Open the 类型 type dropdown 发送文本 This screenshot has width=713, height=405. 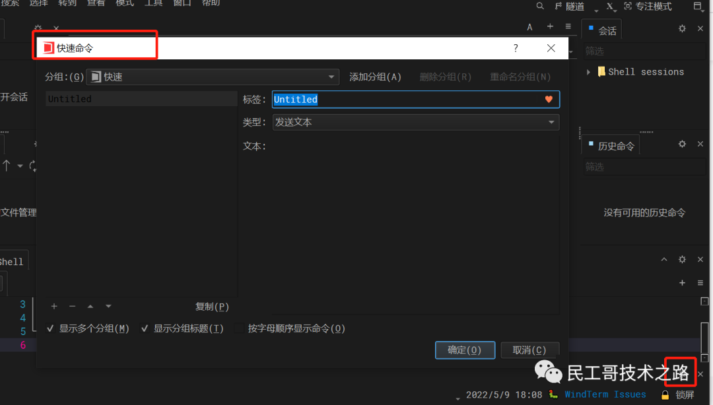click(x=416, y=122)
